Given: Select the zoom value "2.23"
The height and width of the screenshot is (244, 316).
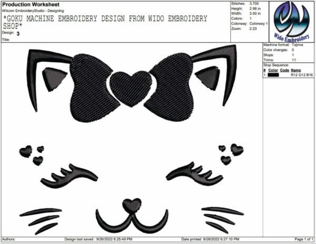Looking at the screenshot, I should [253, 28].
